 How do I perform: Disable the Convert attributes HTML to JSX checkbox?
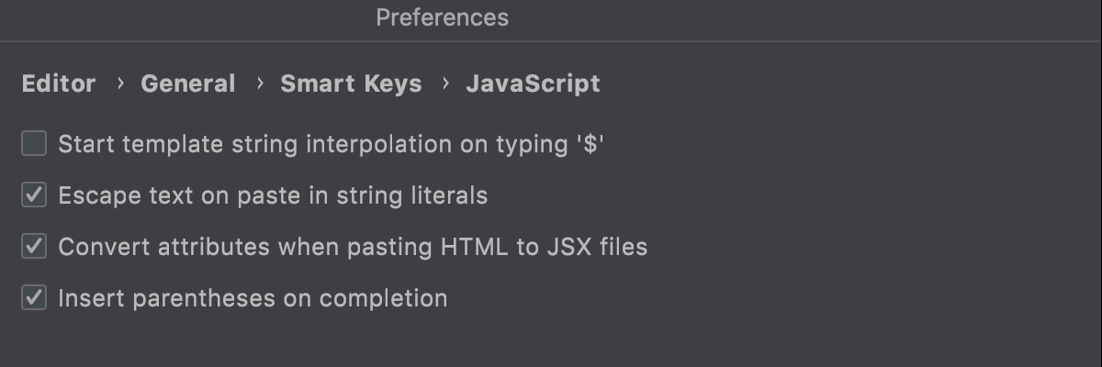34,247
